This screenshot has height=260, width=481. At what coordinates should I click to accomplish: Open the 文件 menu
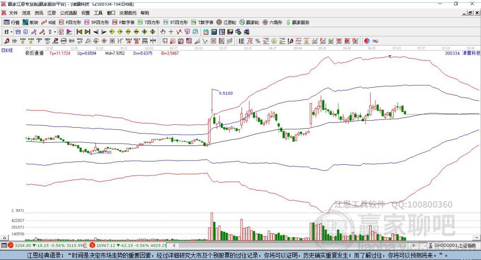pyautogui.click(x=14, y=13)
